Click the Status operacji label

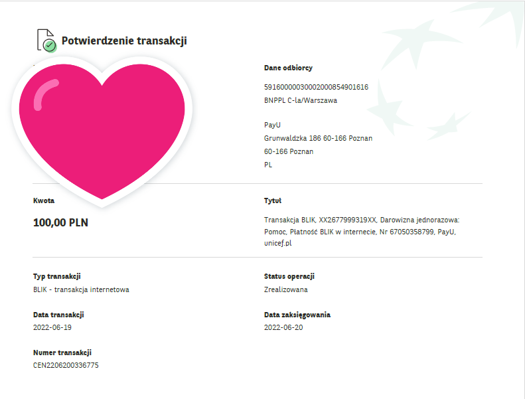tap(289, 276)
